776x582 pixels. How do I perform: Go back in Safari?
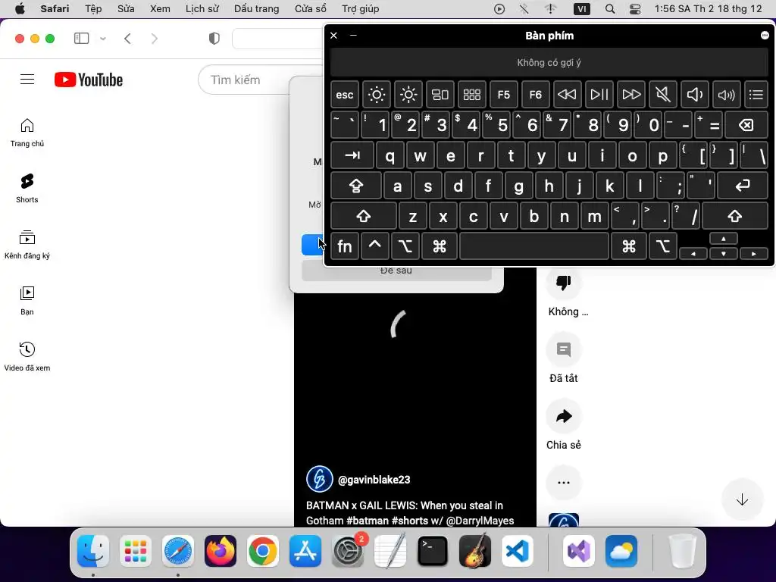[127, 39]
